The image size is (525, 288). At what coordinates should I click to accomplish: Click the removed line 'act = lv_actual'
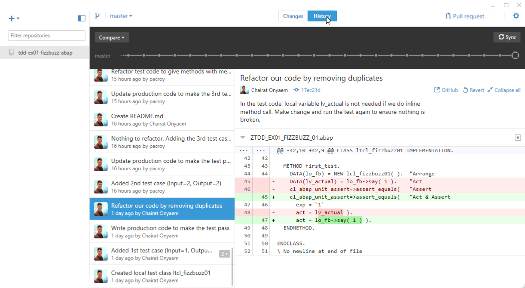coord(380,212)
